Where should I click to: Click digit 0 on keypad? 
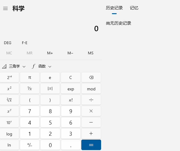50,145
